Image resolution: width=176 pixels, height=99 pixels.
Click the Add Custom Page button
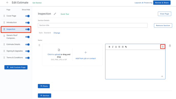pos(16,67)
